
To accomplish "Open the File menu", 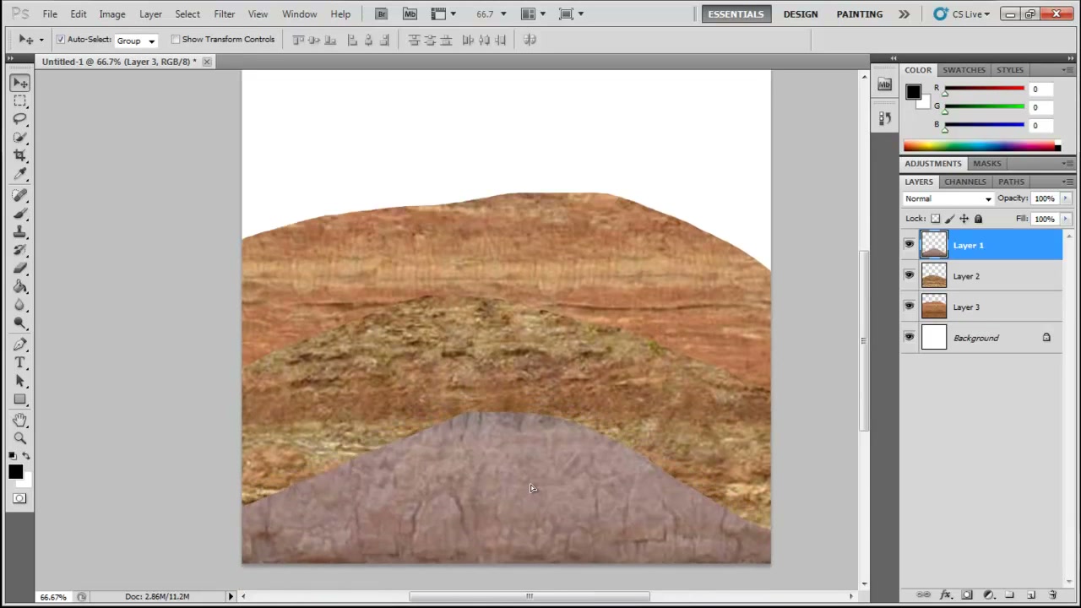I will click(50, 14).
